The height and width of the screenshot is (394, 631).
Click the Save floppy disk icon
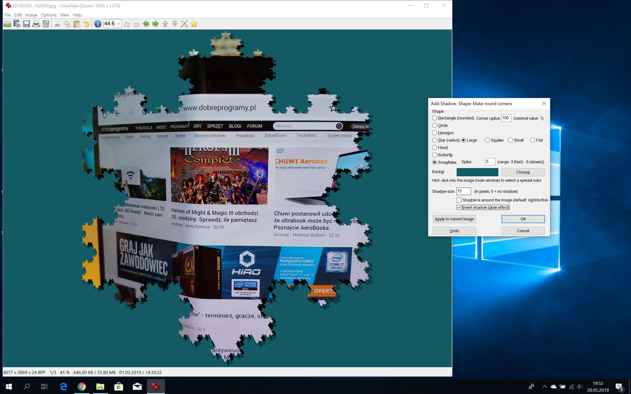pyautogui.click(x=26, y=24)
